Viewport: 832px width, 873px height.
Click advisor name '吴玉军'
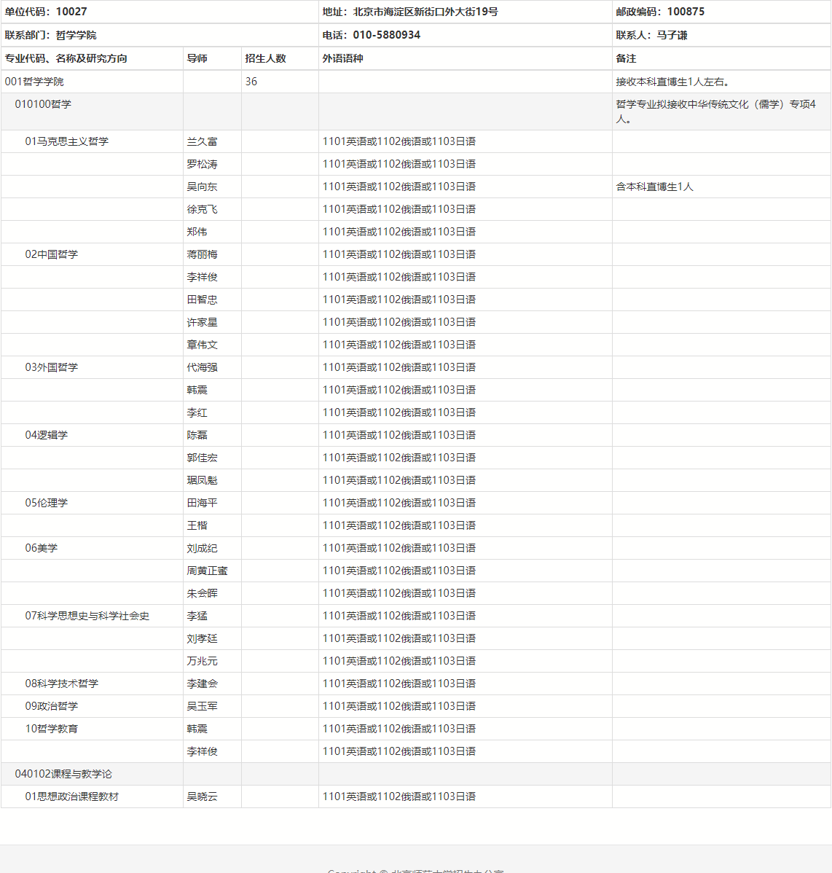coord(202,706)
